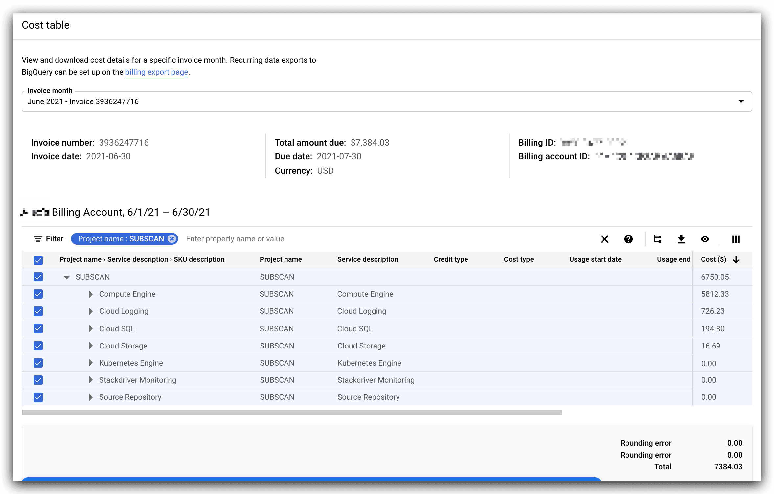
Task: Open the filter help question mark icon
Action: pos(628,239)
